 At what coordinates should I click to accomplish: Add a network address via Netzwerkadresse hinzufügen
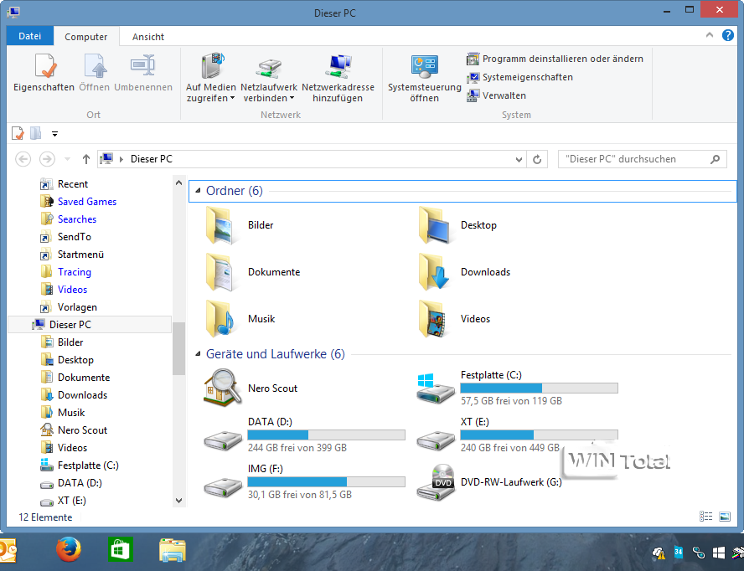click(338, 78)
